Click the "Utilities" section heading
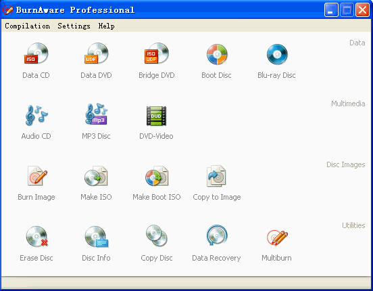The image size is (373, 291). tap(353, 225)
